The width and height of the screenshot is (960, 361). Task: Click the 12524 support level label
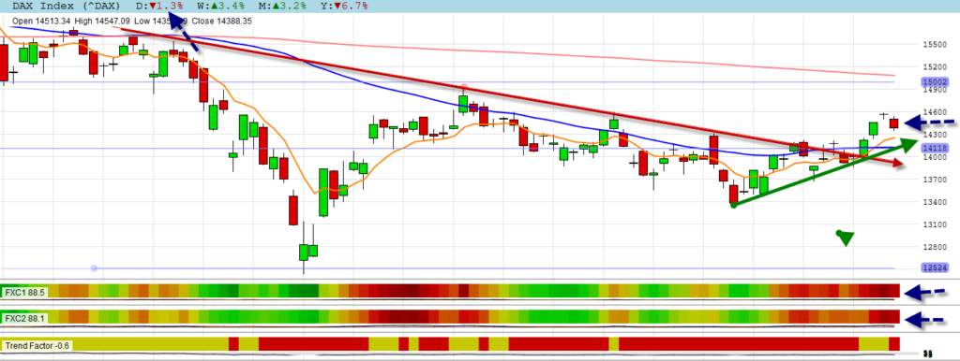(x=935, y=268)
